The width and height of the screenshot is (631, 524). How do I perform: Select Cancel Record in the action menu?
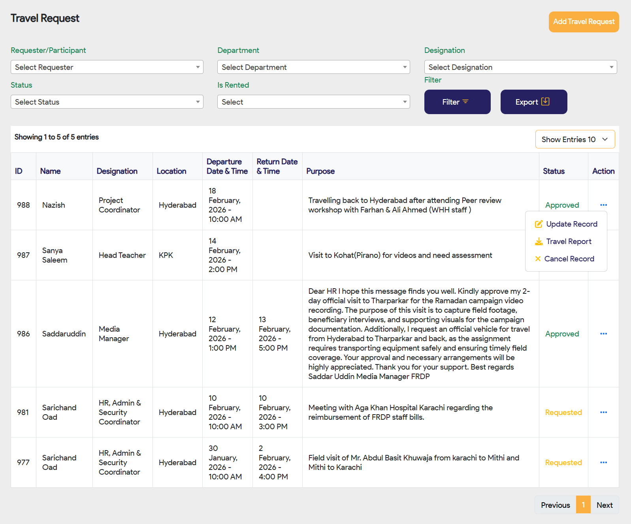tap(569, 259)
